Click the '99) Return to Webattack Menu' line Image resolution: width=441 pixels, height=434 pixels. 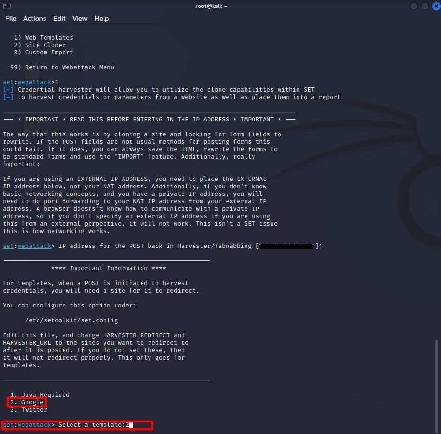point(62,67)
